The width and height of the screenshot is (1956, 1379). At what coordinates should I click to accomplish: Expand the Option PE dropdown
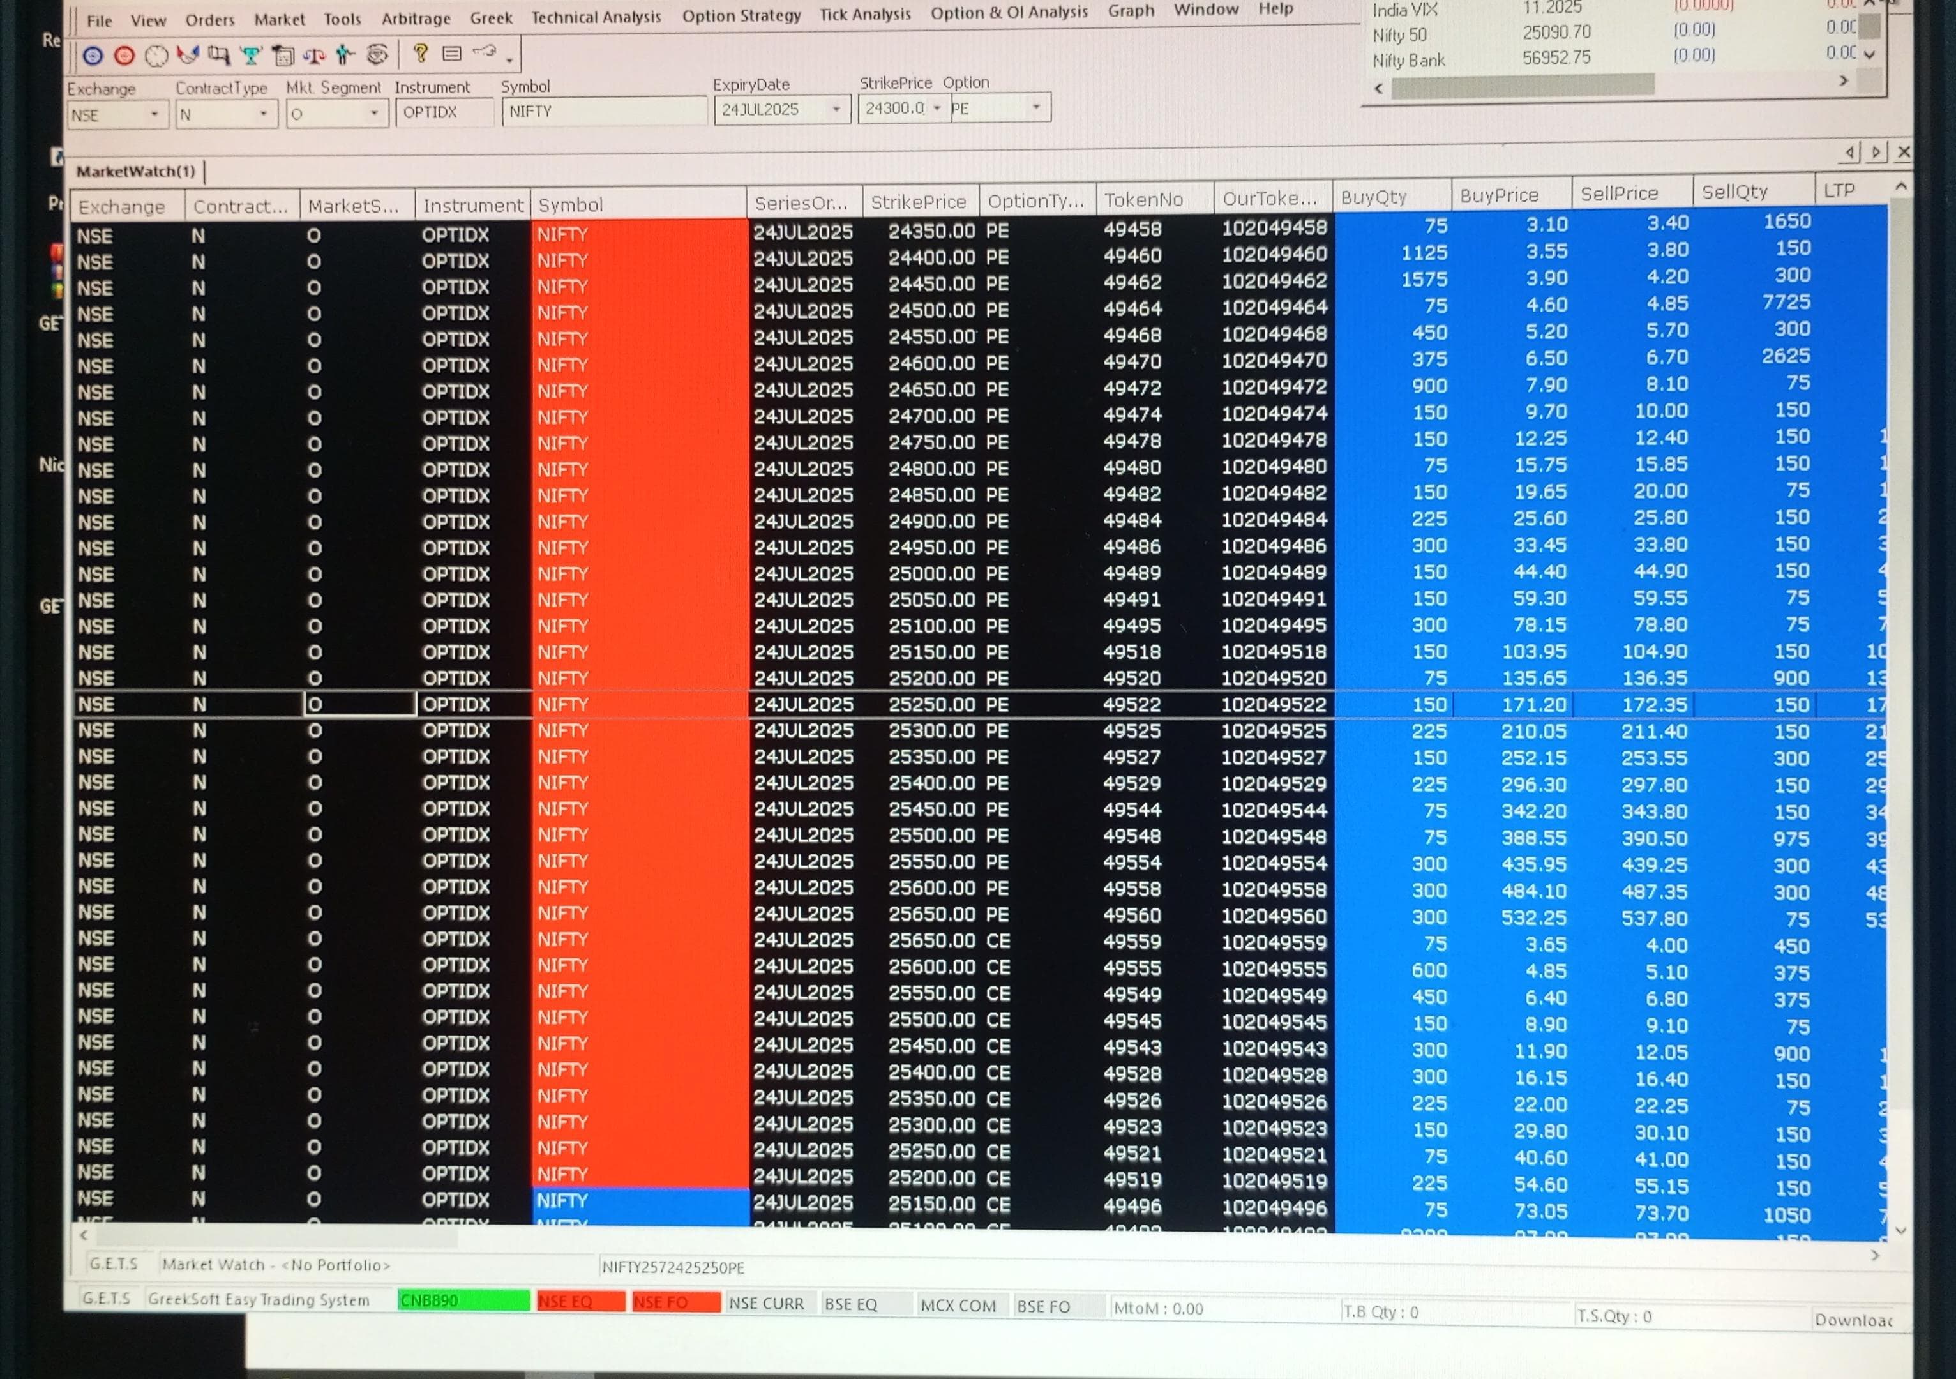point(1036,107)
